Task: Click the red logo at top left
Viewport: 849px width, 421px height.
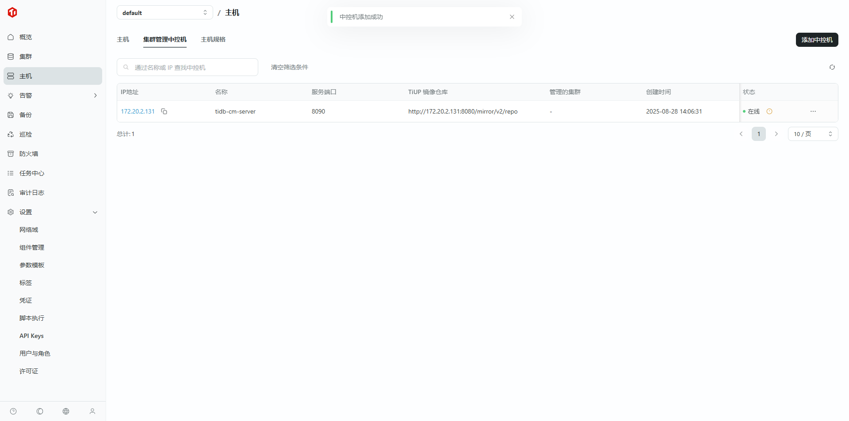Action: (x=12, y=12)
